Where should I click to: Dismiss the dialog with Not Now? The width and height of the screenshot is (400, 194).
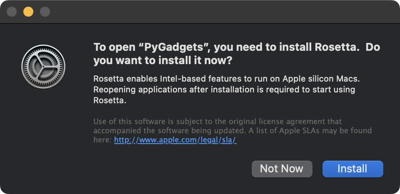click(x=282, y=169)
